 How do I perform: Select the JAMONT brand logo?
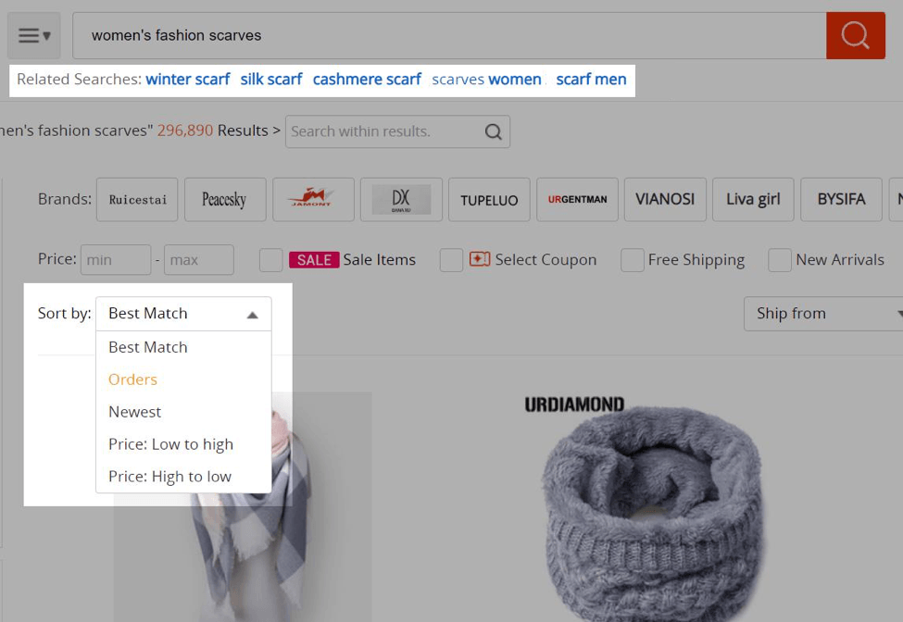(313, 199)
